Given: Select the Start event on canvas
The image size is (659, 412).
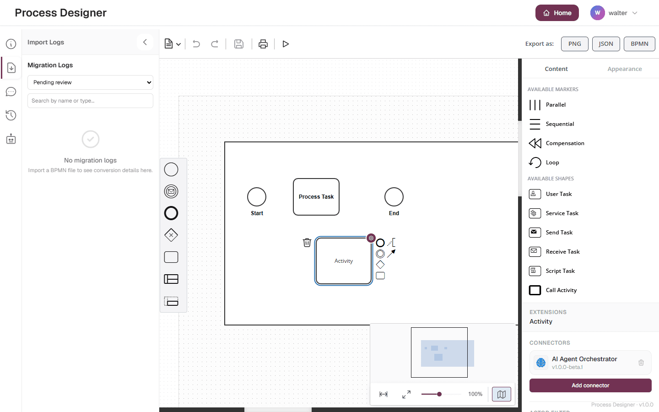Looking at the screenshot, I should coord(257,197).
